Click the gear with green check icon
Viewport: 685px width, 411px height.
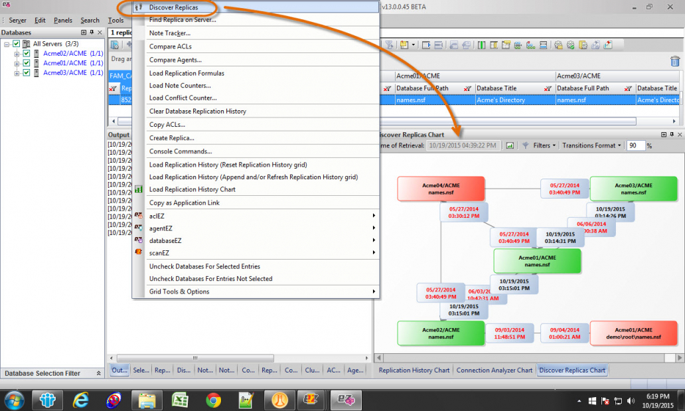(x=571, y=45)
